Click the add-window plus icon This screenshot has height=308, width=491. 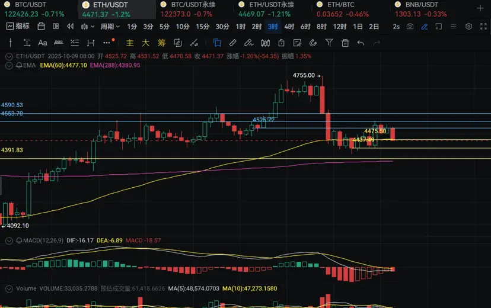tap(438, 27)
